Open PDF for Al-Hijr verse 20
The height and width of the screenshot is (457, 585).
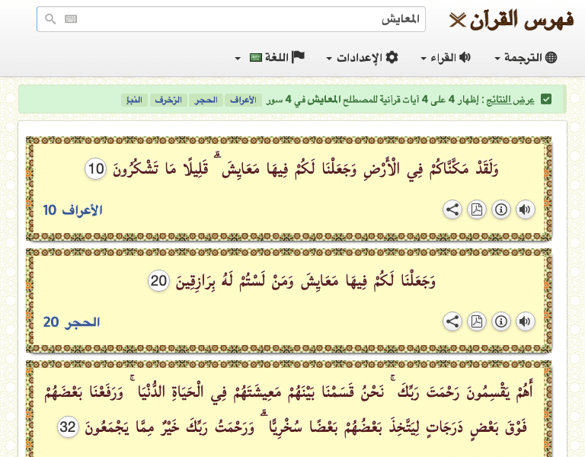(x=477, y=321)
